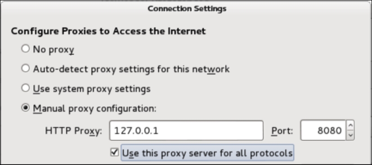Click the HTTP Proxy label

click(x=73, y=131)
